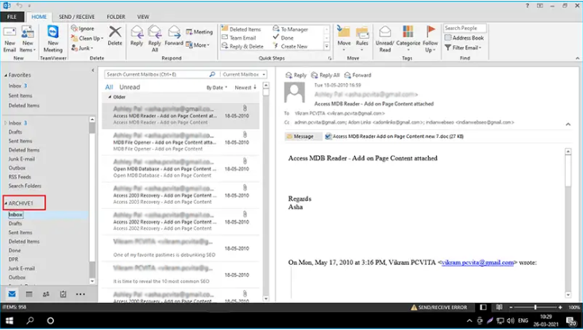Open the More respond options dropdown

click(198, 45)
